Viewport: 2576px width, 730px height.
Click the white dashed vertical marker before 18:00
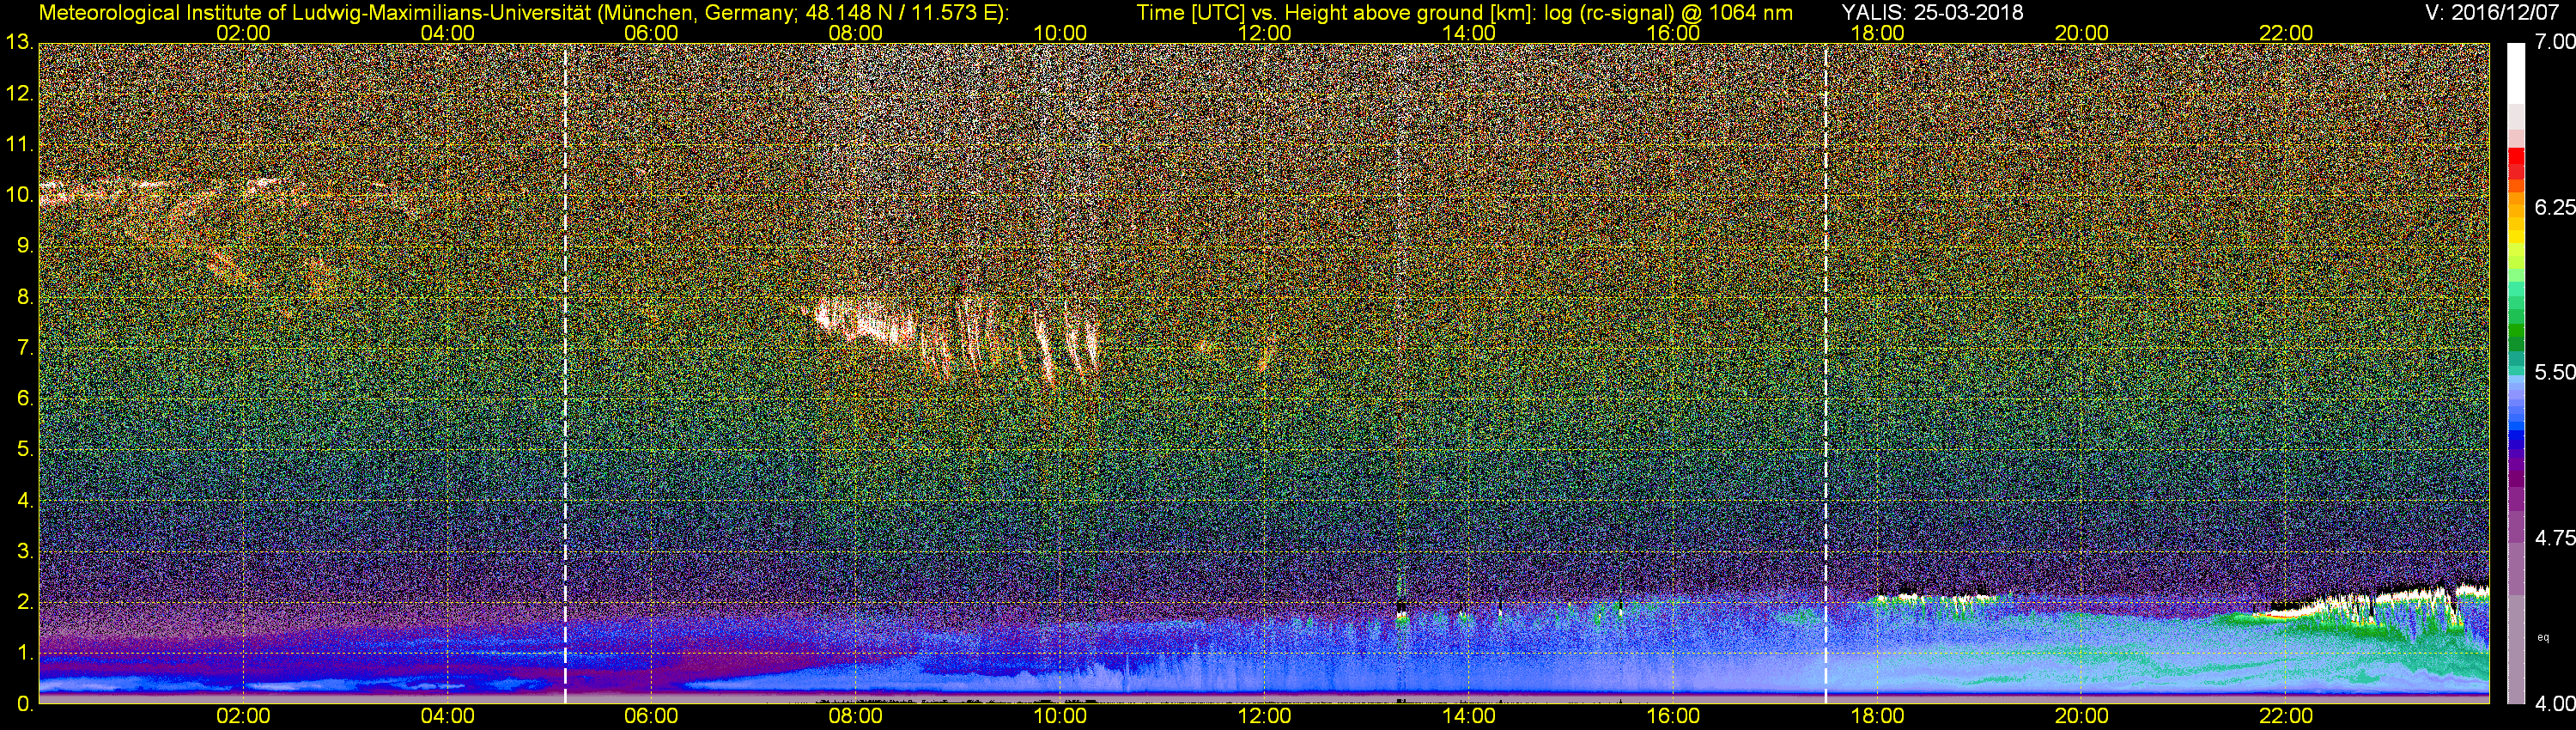[1826, 373]
